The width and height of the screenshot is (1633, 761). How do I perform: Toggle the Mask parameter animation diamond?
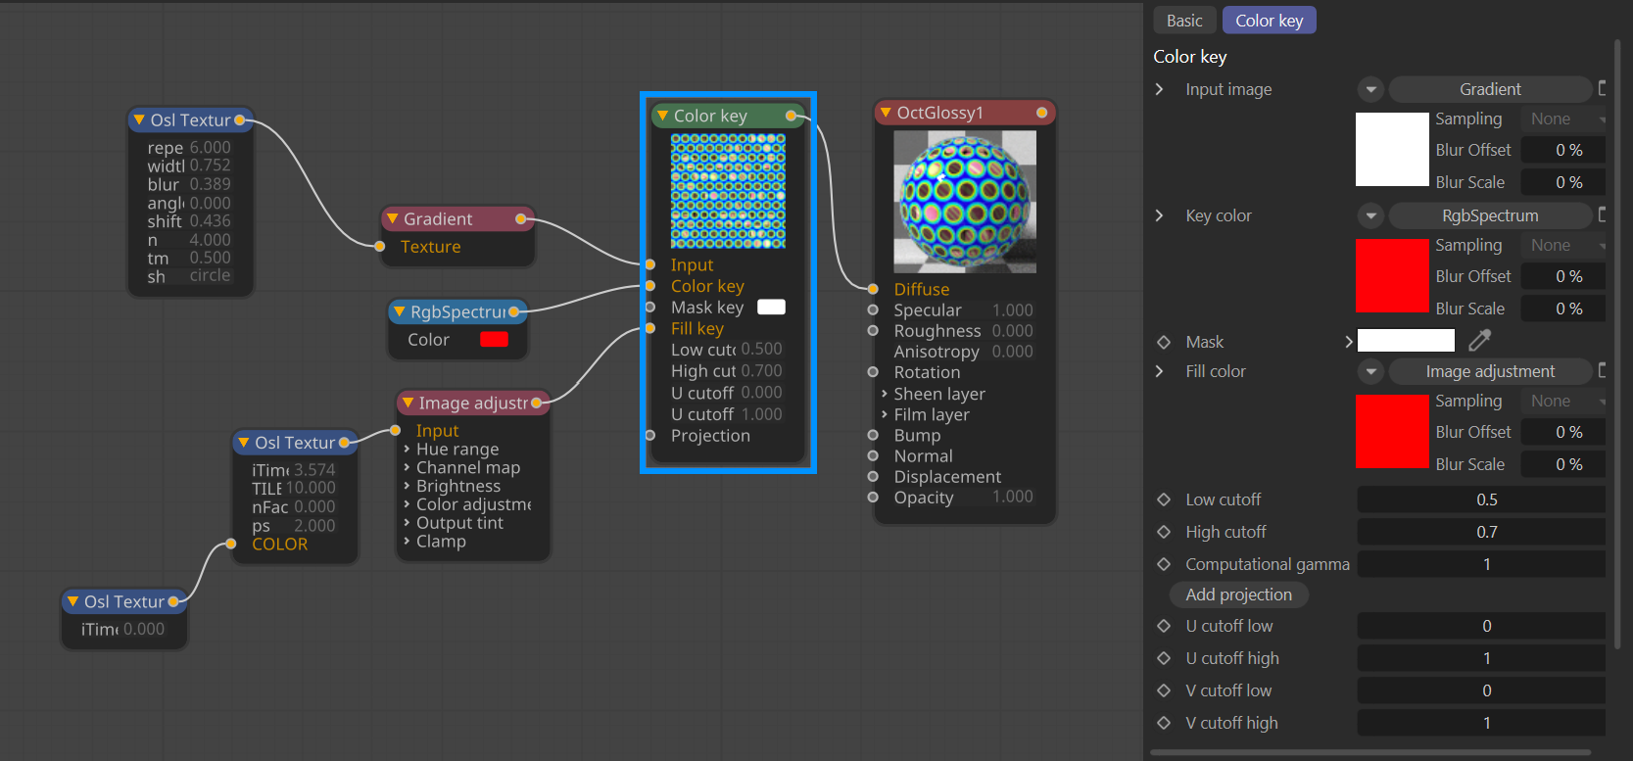pos(1164,342)
